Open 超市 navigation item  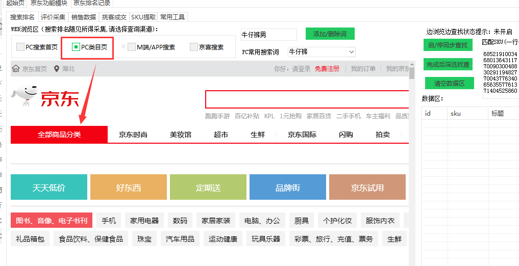tap(221, 135)
